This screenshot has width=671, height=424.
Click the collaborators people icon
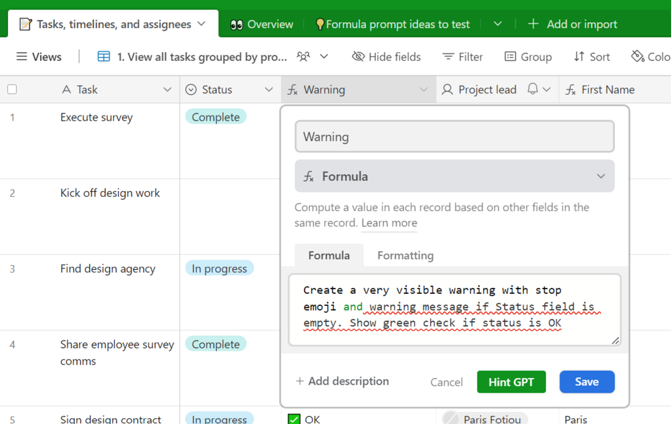[x=303, y=57]
